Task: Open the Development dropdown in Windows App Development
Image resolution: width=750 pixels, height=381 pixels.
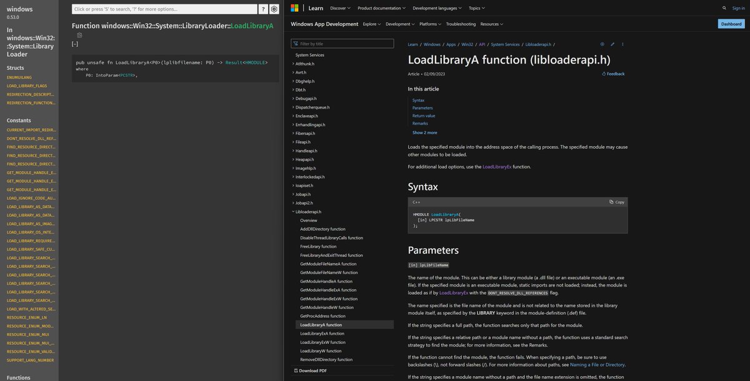Action: (400, 24)
